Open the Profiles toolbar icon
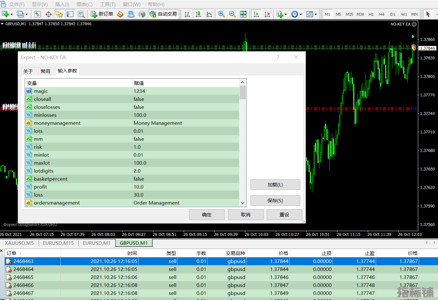 point(20,14)
